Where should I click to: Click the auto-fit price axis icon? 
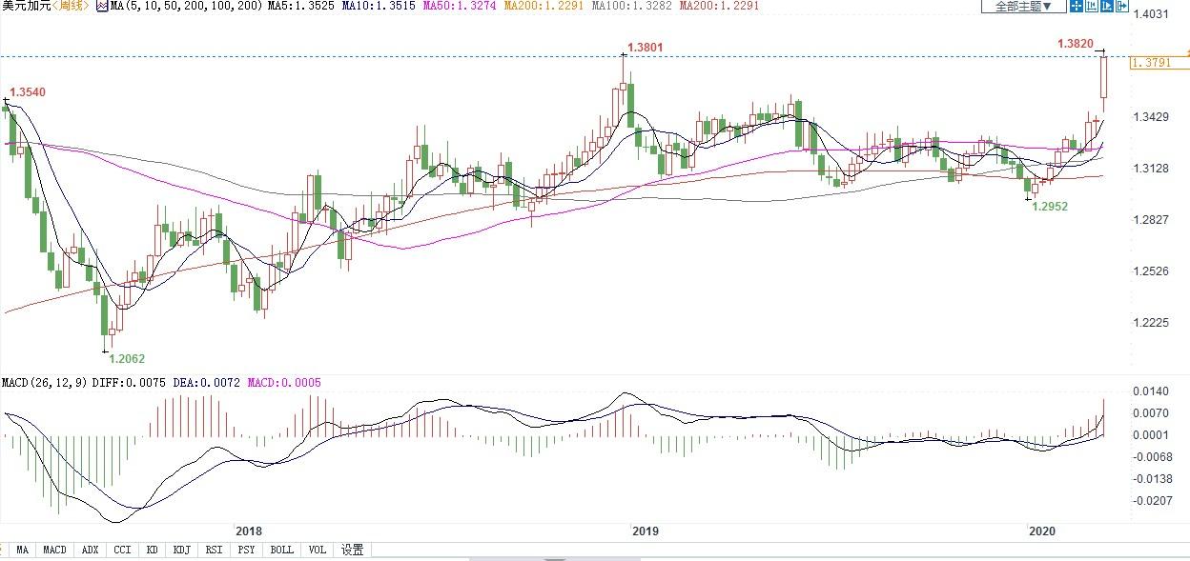click(1106, 7)
